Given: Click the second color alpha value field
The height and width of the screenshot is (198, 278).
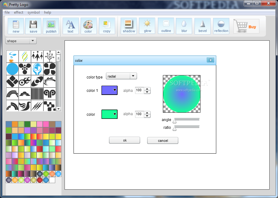Looking at the screenshot, I should (x=140, y=114).
